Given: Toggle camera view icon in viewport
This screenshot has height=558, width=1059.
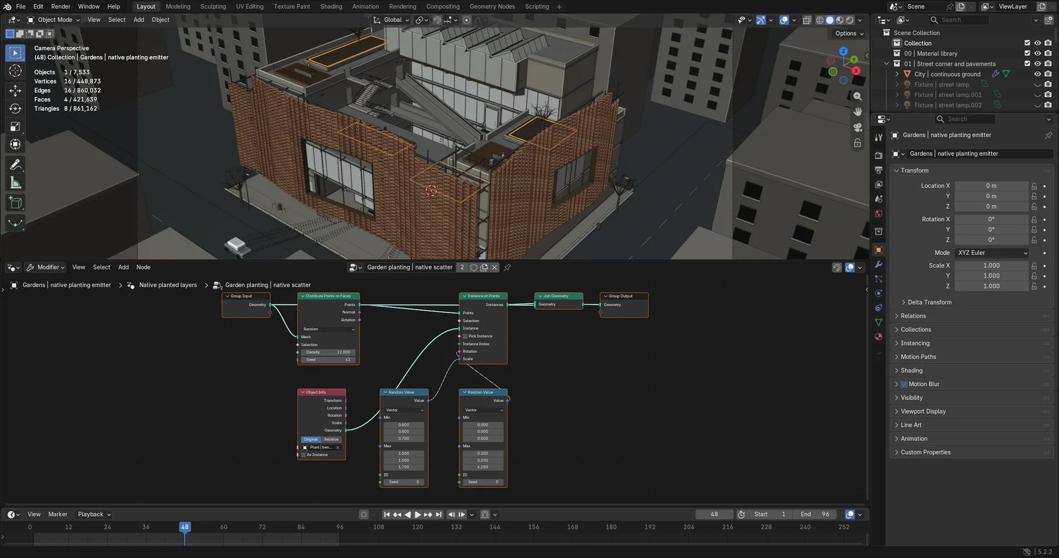Looking at the screenshot, I should pos(858,127).
